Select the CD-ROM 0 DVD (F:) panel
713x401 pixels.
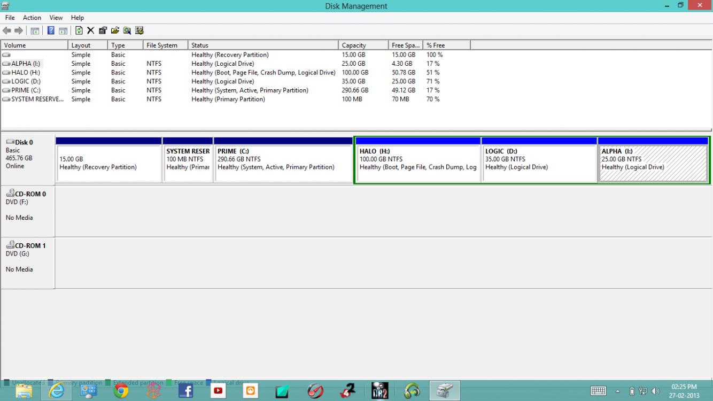(28, 211)
